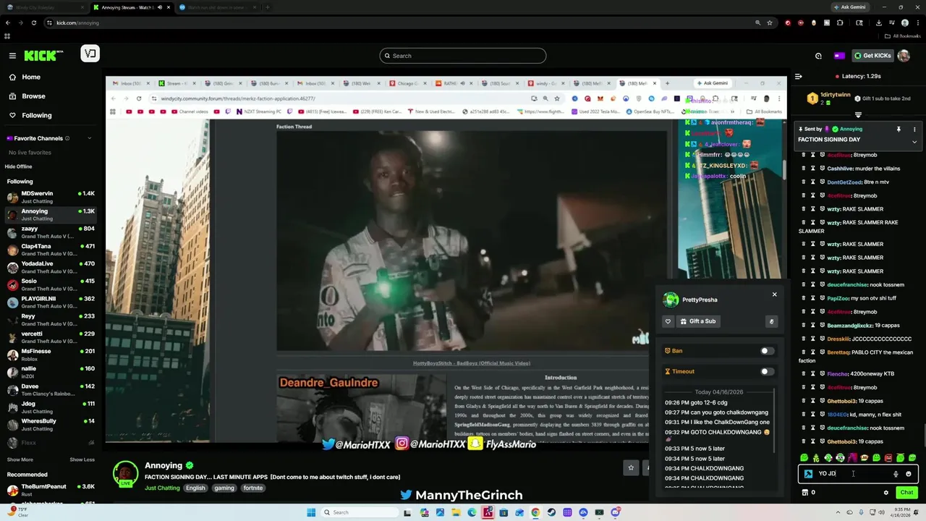Screen dimensions: 926x521
Task: Close the PrettyPresha user card
Action: coord(774,295)
